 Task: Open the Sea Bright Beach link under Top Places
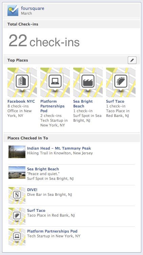point(83,104)
